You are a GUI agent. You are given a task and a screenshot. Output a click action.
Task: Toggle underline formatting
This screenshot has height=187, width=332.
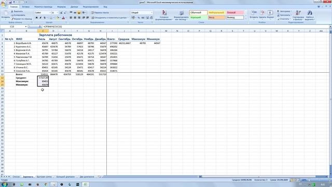(45, 18)
